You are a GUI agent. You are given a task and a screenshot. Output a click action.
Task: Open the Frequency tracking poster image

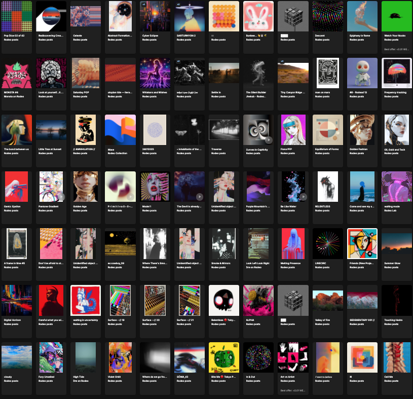point(397,73)
